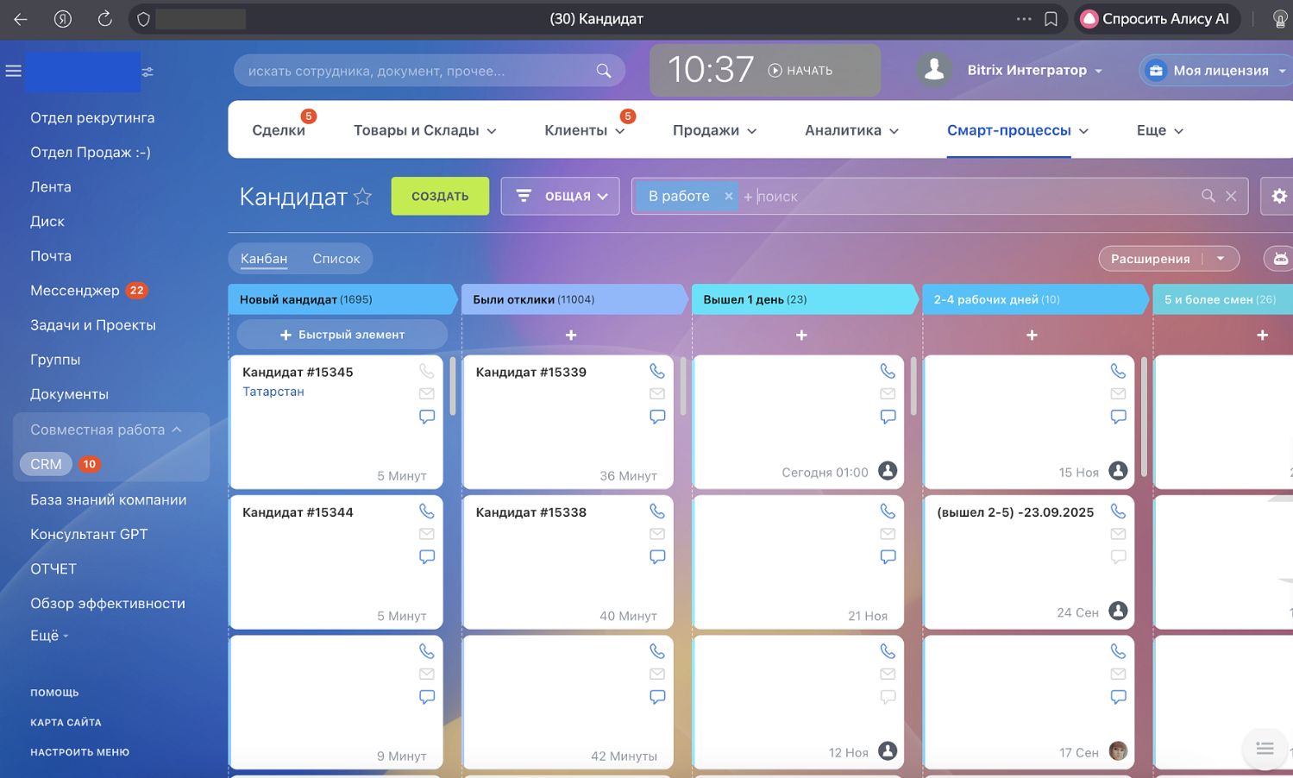
Task: Click phone icon on Кандидат #15344 card
Action: tap(427, 511)
